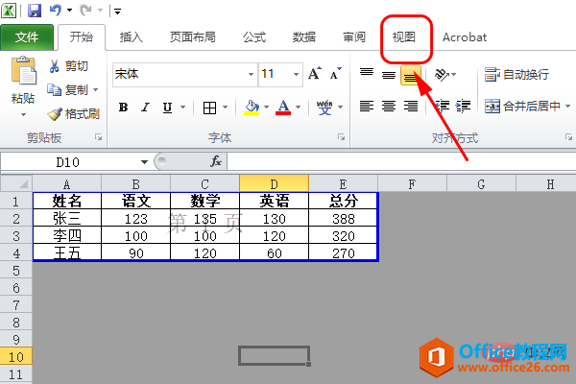Switch to the 视图 (View) tab
The height and width of the screenshot is (384, 576).
[x=403, y=37]
